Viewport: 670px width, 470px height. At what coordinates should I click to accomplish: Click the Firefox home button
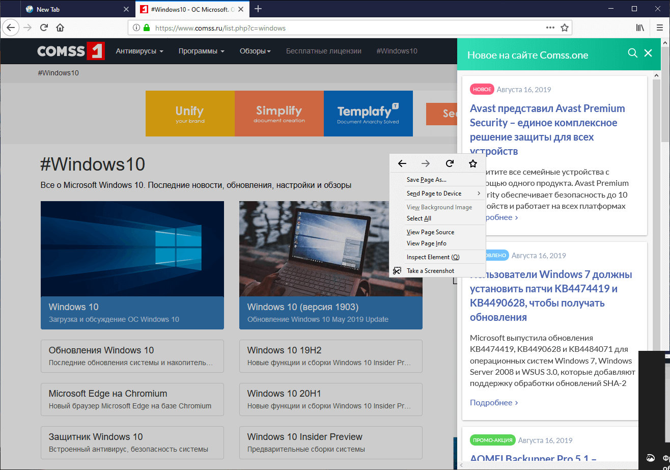(x=60, y=28)
